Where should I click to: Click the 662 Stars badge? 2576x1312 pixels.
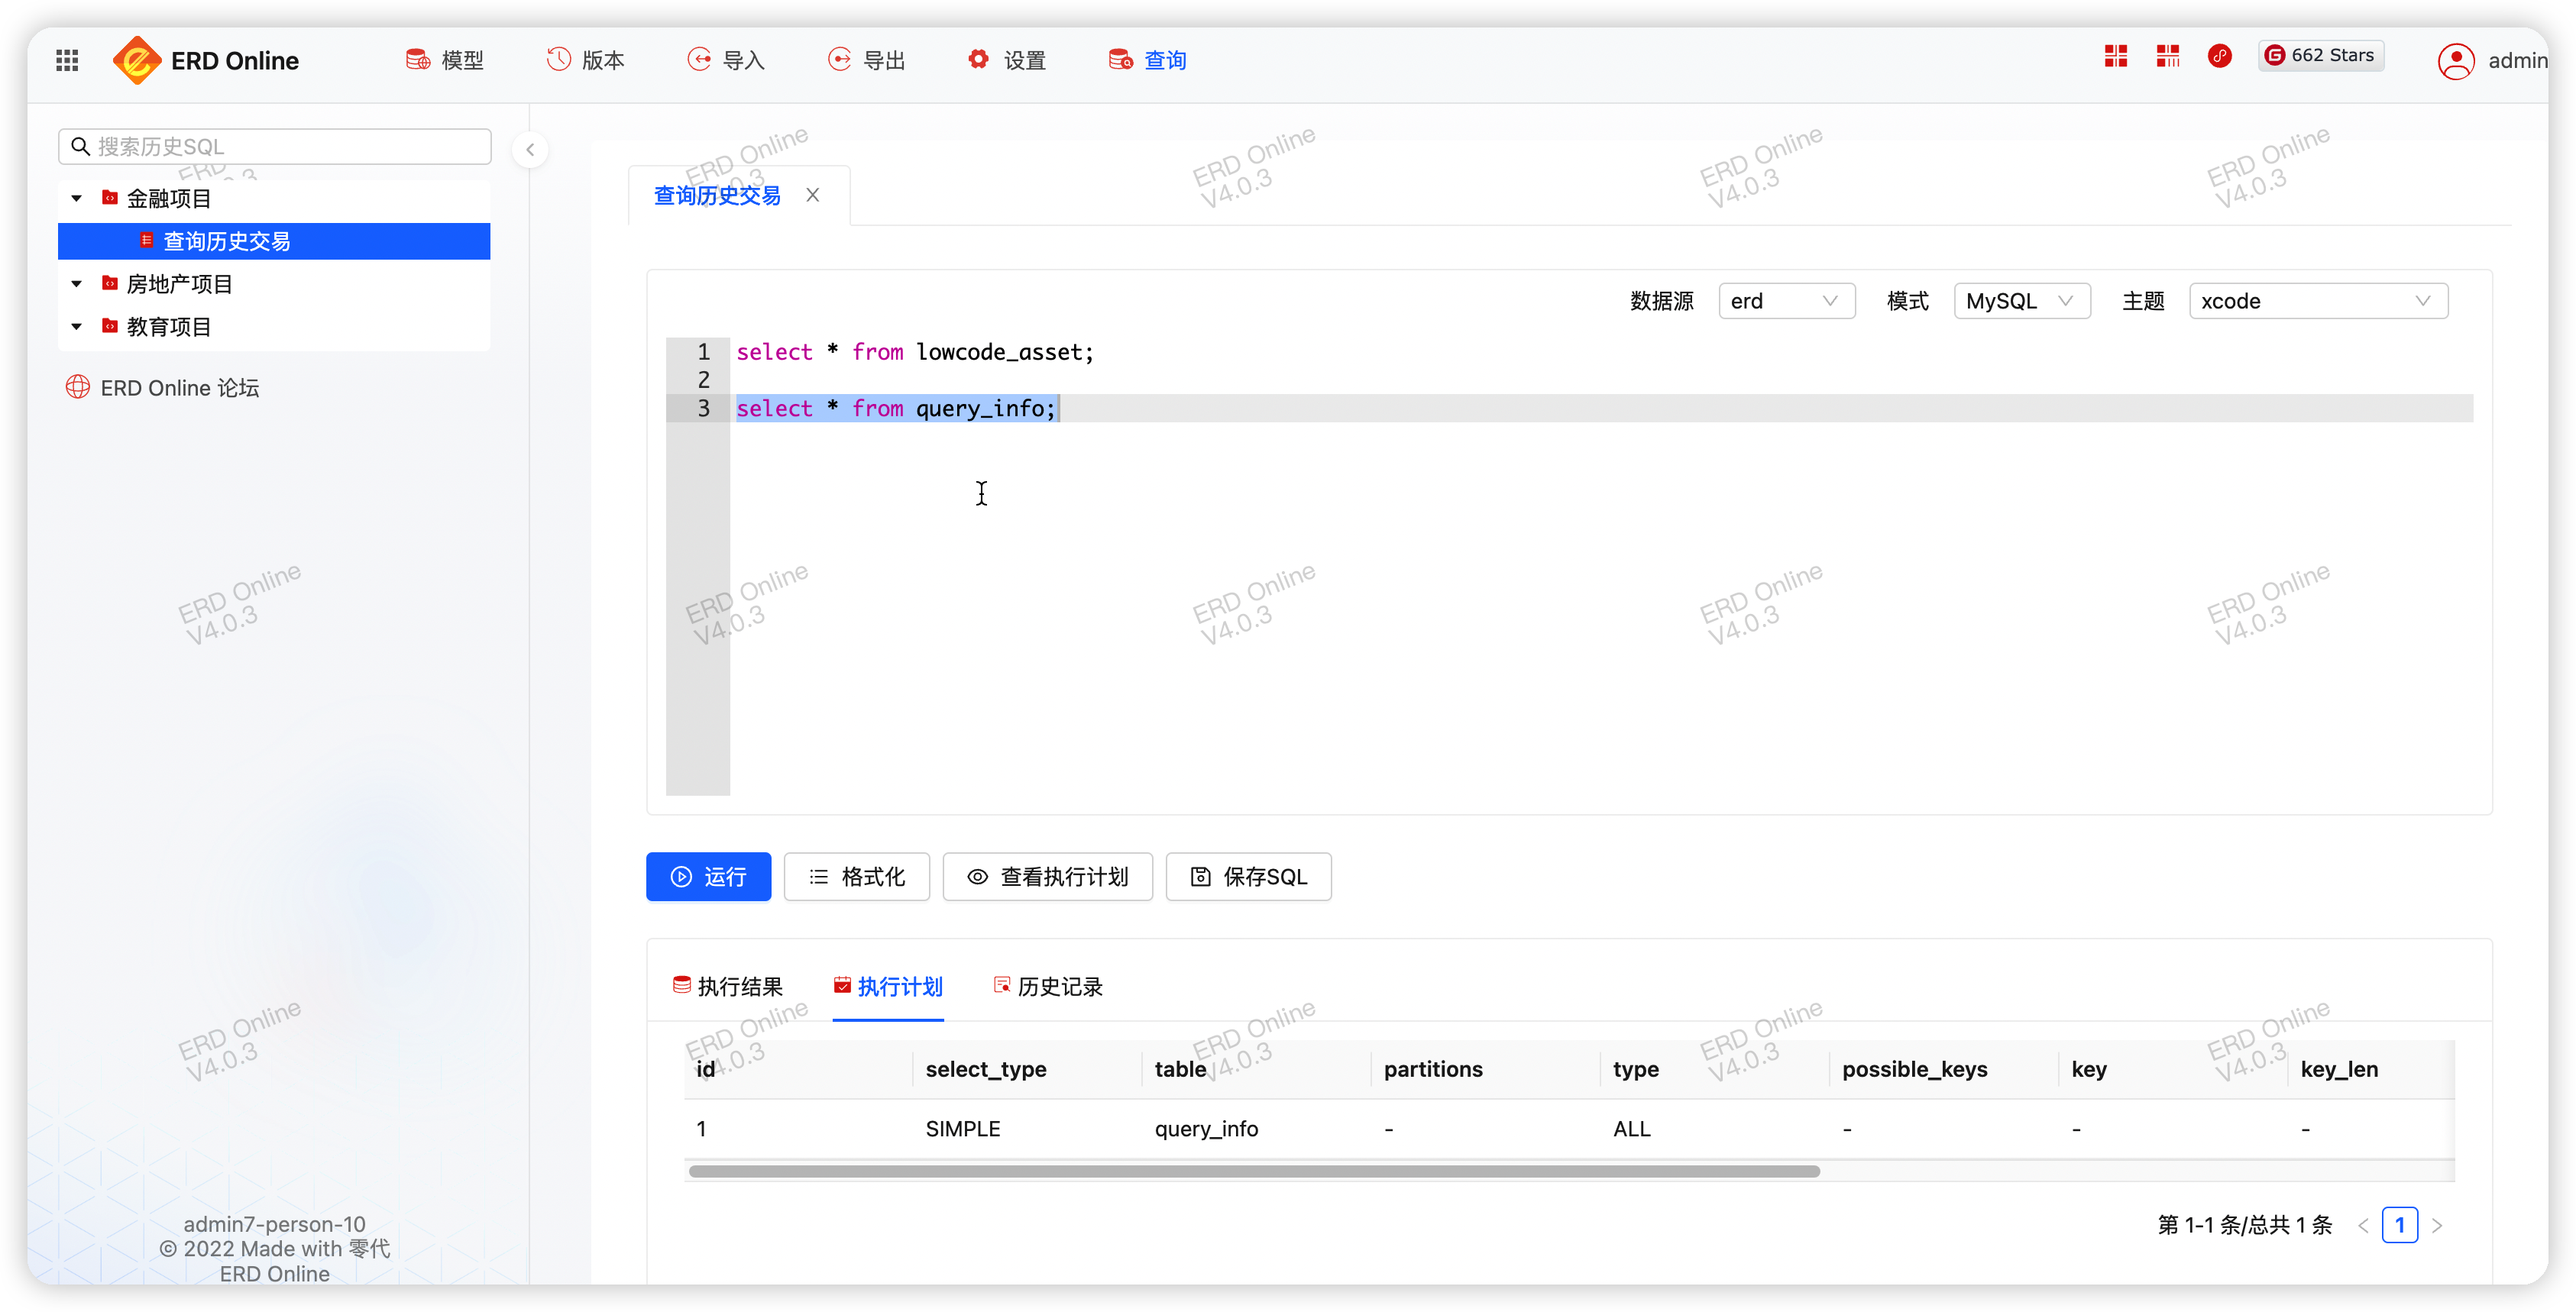2321,55
